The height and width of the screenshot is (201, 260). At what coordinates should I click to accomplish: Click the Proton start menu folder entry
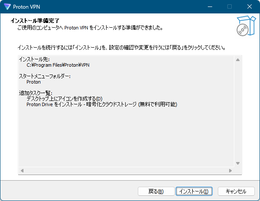pos(33,82)
